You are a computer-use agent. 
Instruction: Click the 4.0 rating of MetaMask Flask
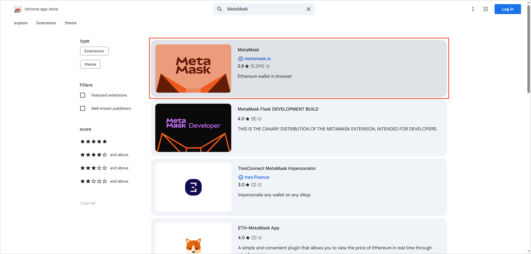pos(241,119)
